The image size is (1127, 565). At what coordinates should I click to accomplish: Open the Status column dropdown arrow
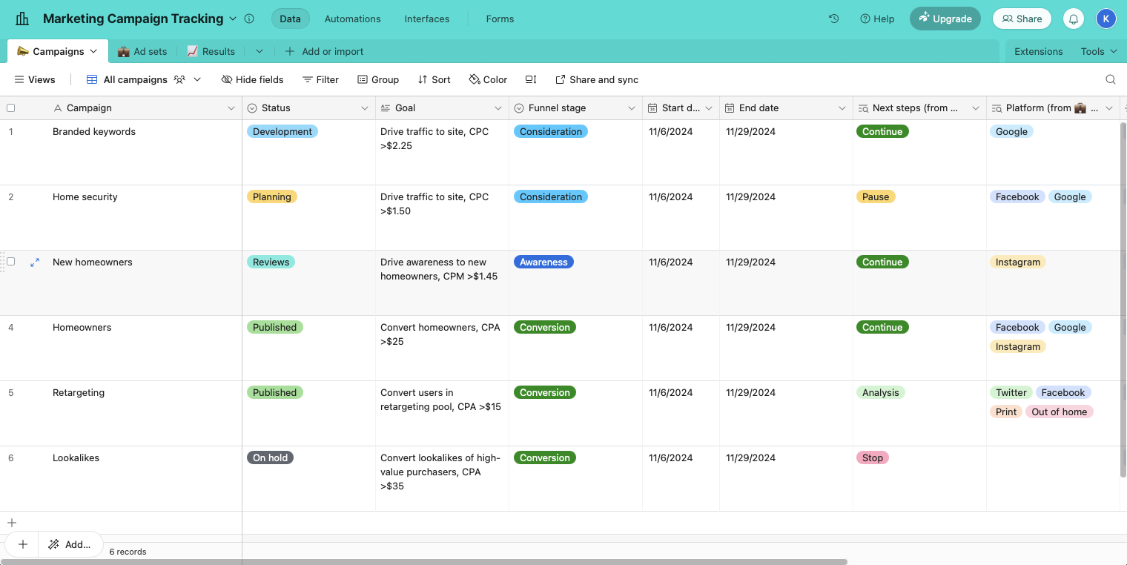365,108
